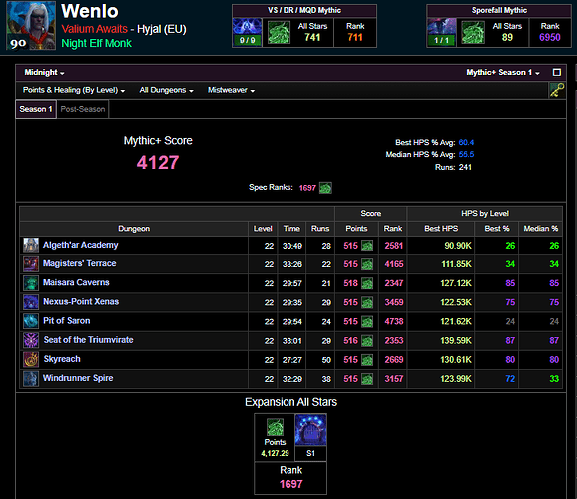Screen dimensions: 577x499
Task: Expand the All Dungeons filter
Action: [166, 90]
